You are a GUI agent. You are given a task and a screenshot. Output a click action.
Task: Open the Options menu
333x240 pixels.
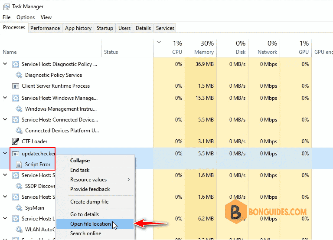pyautogui.click(x=26, y=17)
